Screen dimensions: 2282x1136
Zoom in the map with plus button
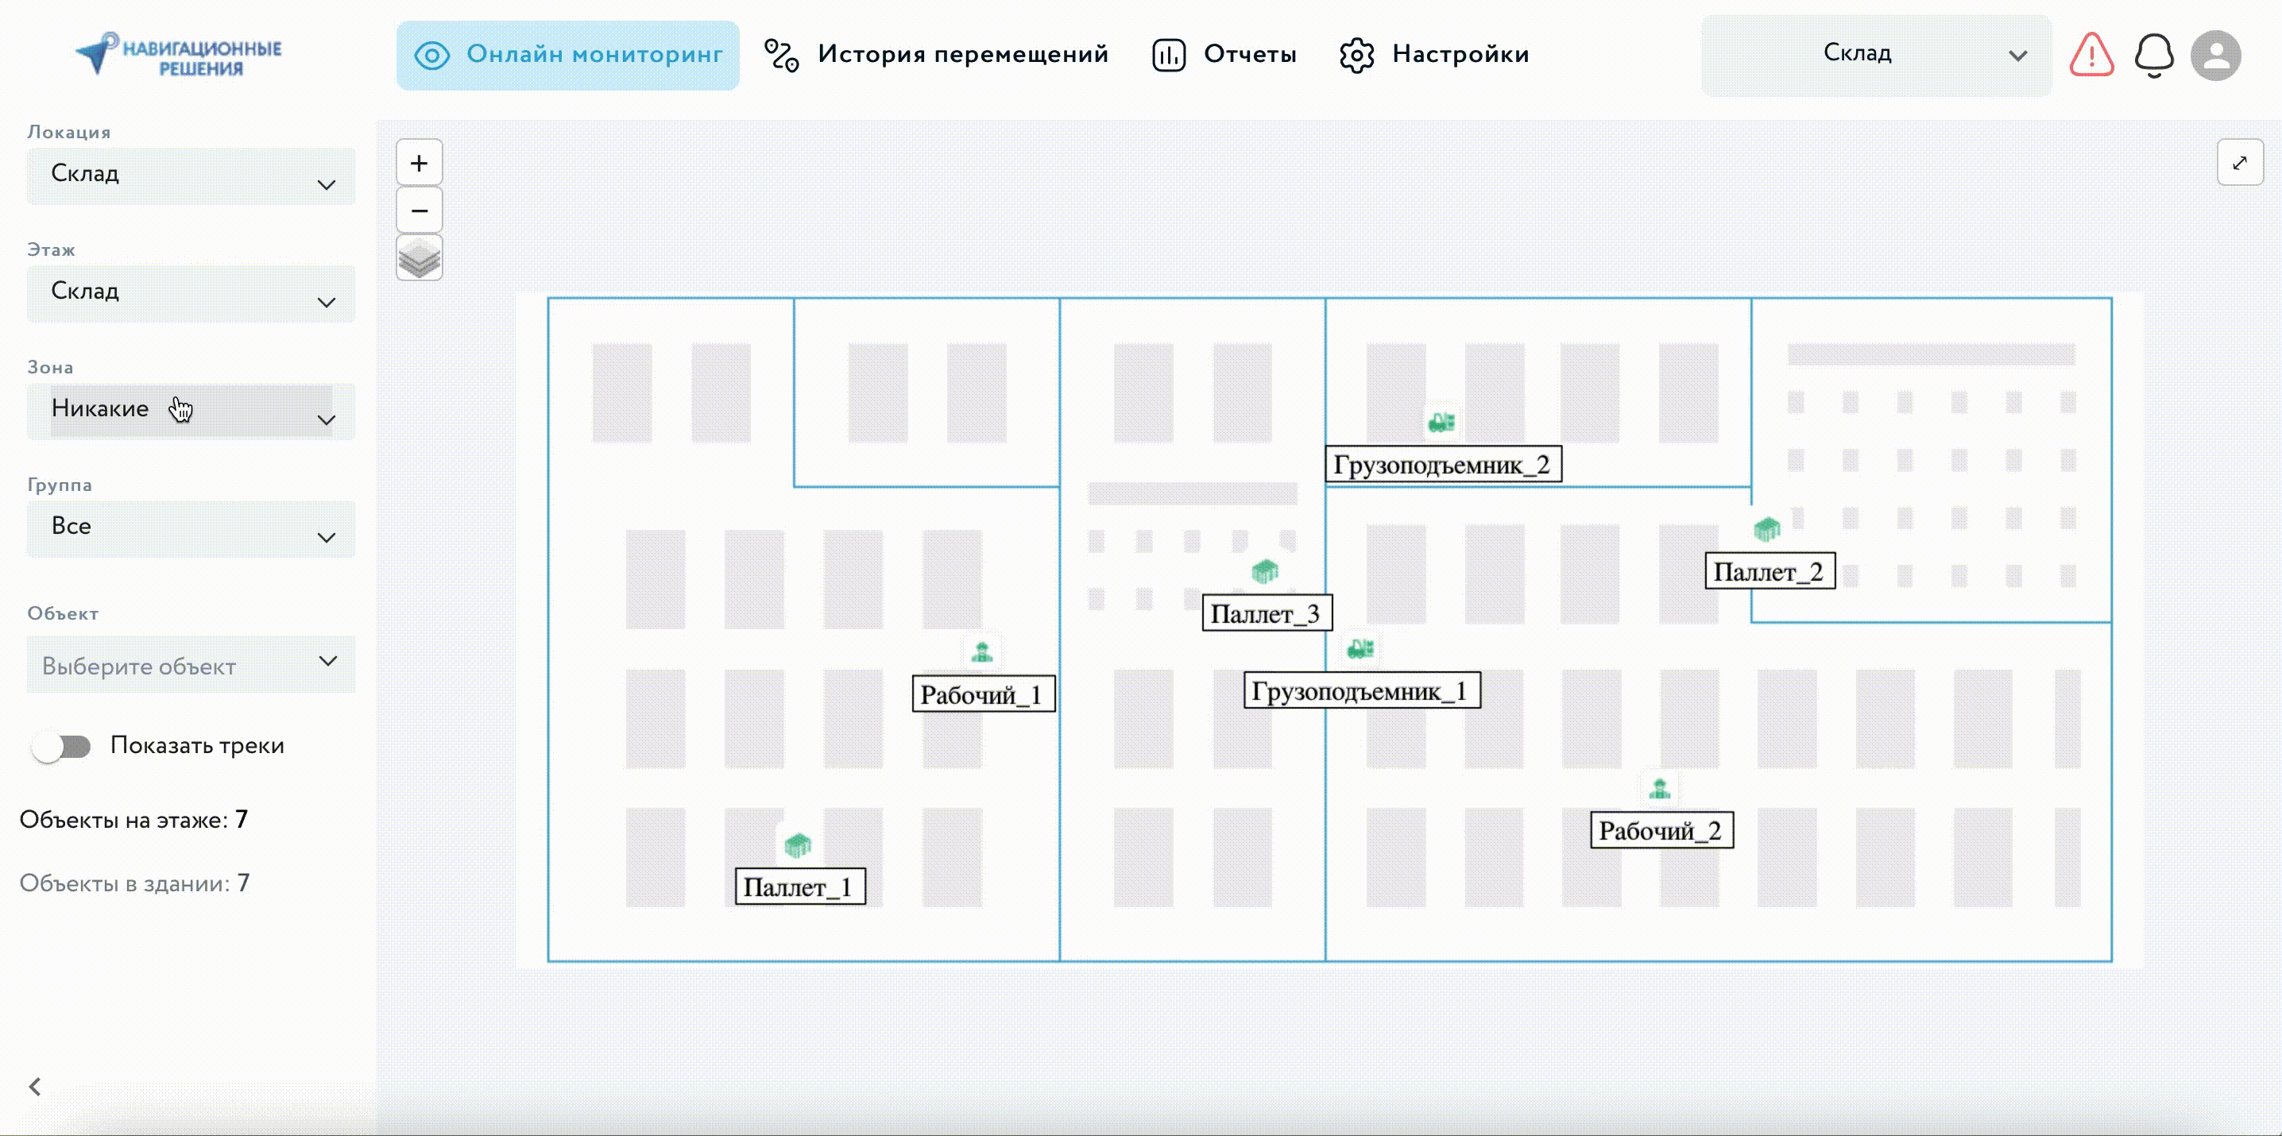coord(419,163)
